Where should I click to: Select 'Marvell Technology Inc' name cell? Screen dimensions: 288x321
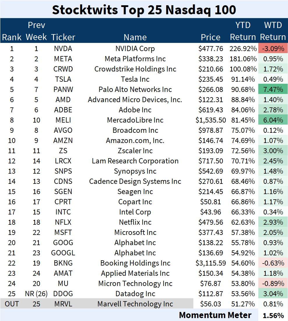[135, 304]
